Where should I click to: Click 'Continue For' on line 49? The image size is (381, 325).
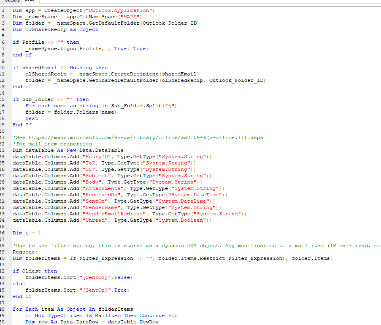coord(159,315)
